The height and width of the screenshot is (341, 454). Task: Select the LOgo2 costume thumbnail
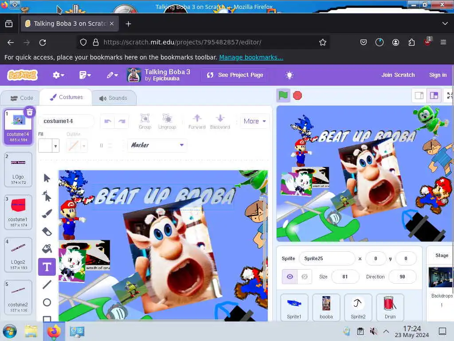[18, 255]
